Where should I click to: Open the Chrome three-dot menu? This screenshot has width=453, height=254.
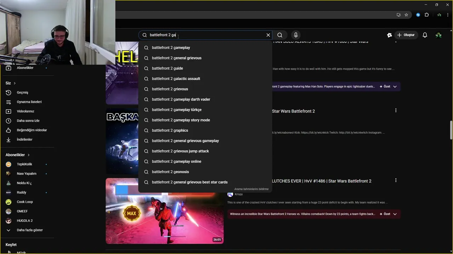448,15
